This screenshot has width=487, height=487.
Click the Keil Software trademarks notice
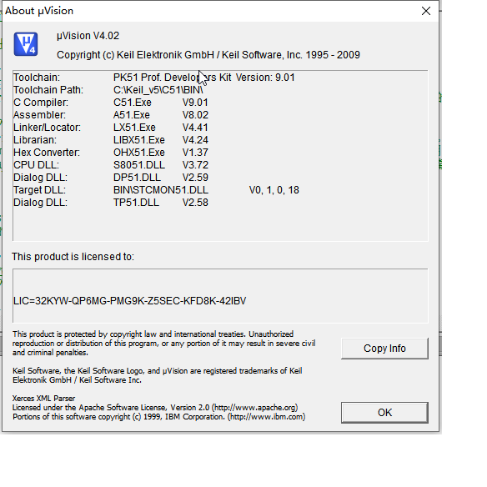point(157,375)
